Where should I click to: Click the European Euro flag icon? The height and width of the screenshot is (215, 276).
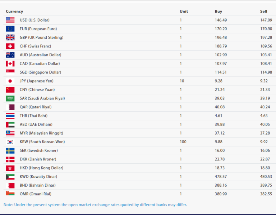coord(10,29)
